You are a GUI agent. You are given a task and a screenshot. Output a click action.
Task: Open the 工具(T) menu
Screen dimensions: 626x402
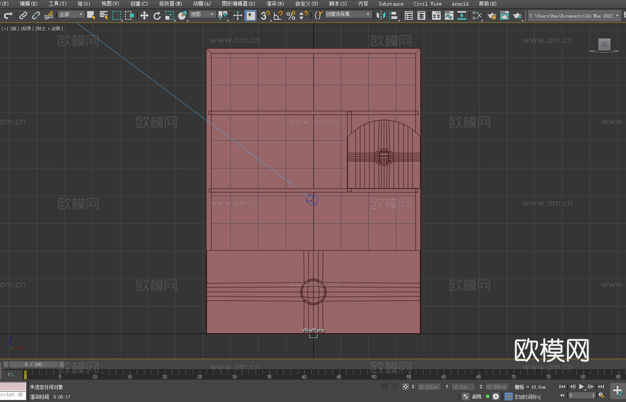(x=57, y=4)
